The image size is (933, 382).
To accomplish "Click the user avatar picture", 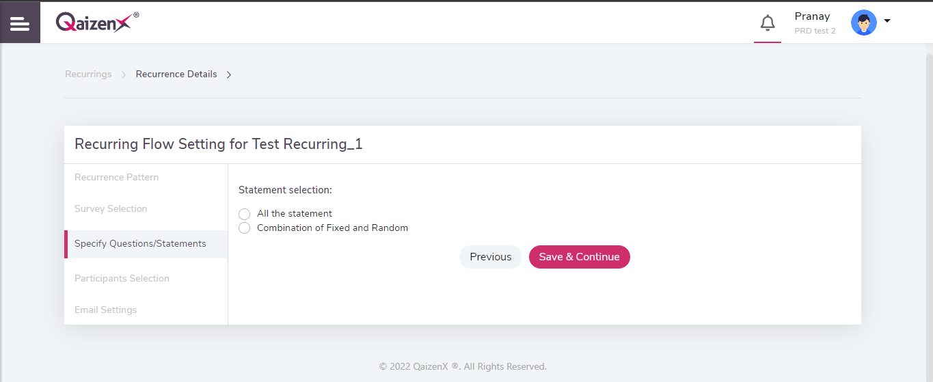I will 863,23.
